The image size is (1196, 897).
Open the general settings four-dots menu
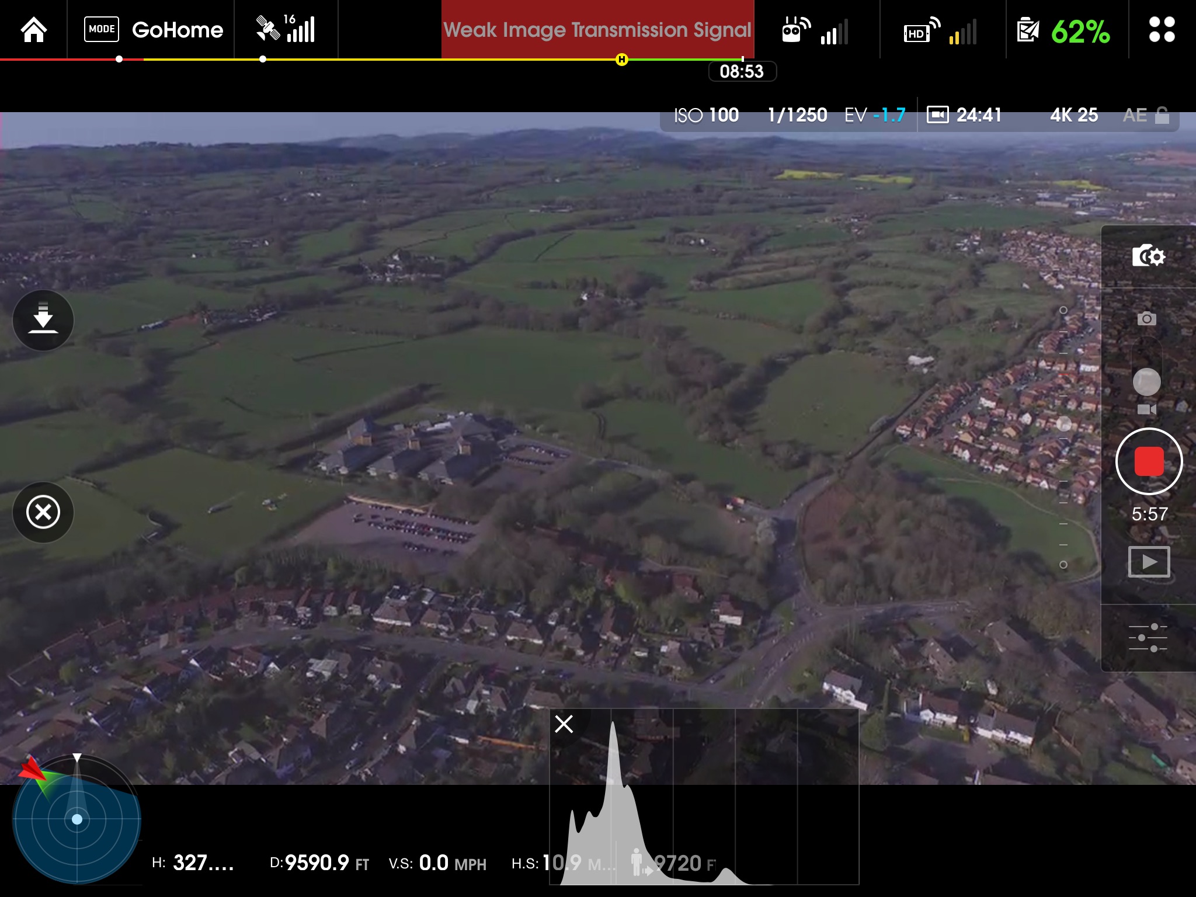(x=1162, y=29)
